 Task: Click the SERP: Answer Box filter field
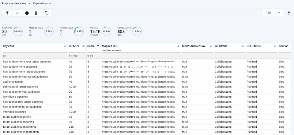pos(198,50)
